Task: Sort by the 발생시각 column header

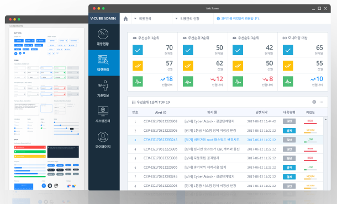Action: [261, 112]
